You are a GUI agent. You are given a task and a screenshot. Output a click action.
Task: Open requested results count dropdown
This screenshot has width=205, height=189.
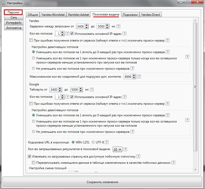pos(117,149)
